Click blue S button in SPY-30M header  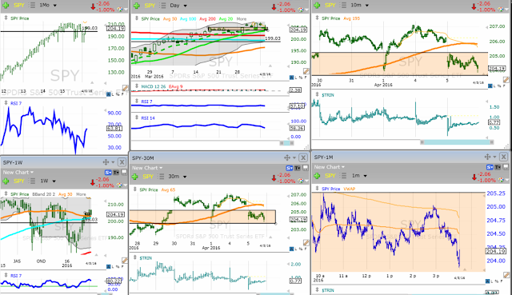(289, 168)
